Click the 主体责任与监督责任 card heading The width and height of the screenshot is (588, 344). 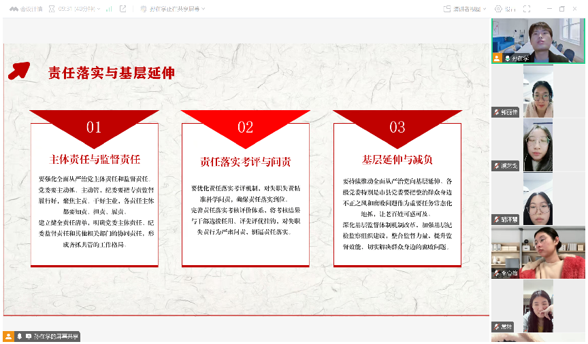(95, 160)
